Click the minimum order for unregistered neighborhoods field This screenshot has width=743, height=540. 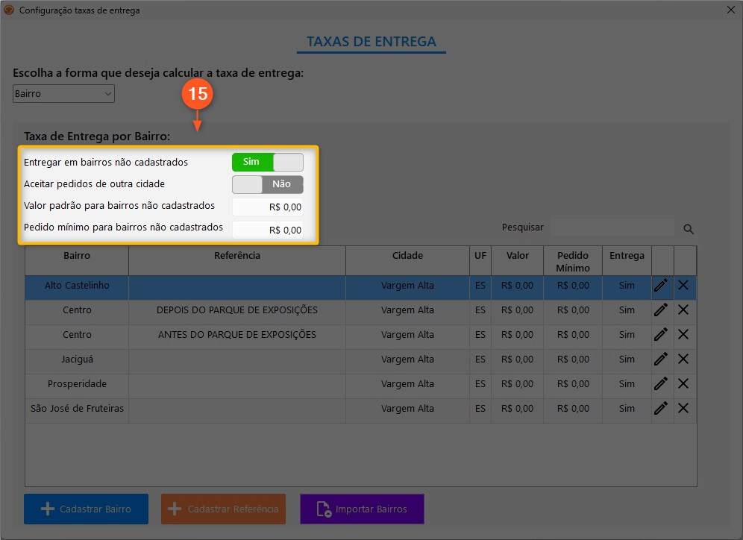click(x=269, y=230)
